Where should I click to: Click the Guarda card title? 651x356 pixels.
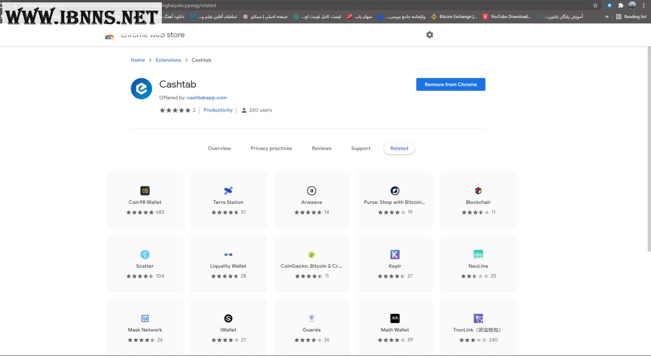tap(312, 330)
